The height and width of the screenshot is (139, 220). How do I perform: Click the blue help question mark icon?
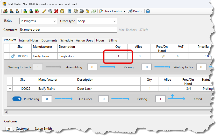(x=148, y=11)
